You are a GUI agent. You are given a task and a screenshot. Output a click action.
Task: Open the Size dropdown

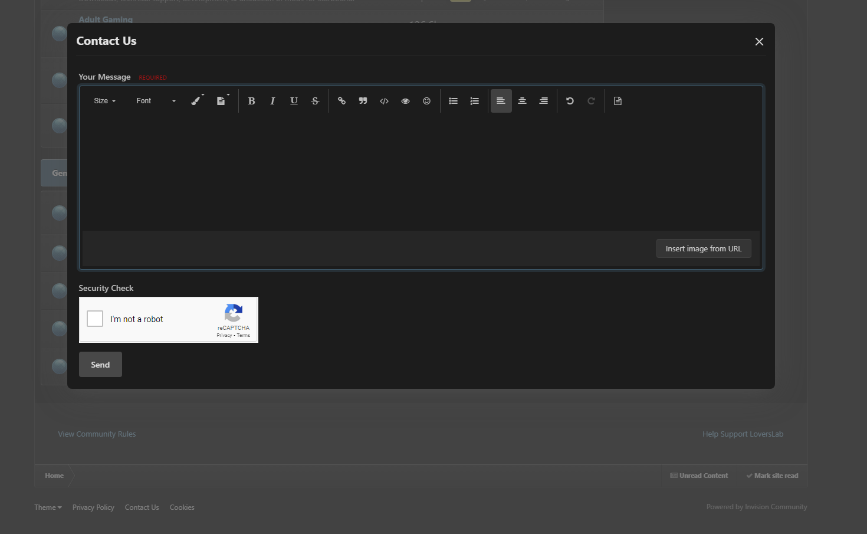tap(104, 101)
